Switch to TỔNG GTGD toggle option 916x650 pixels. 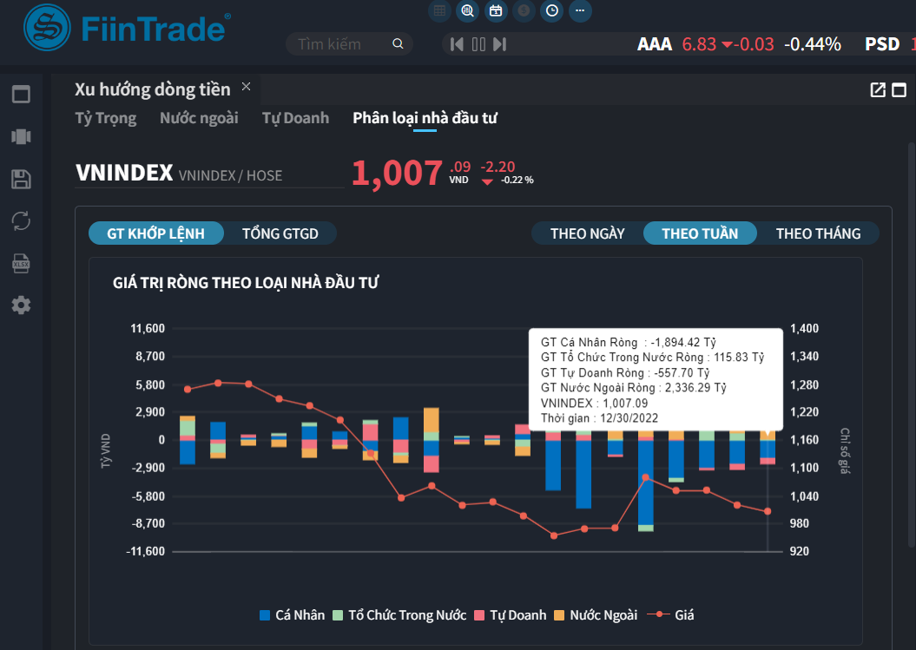pos(280,233)
